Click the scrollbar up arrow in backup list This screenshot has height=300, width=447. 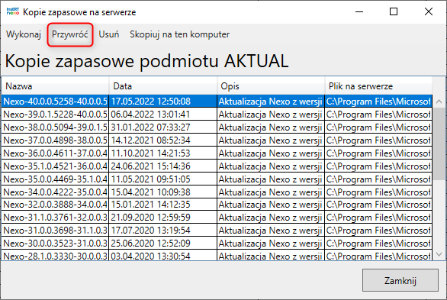tap(439, 102)
